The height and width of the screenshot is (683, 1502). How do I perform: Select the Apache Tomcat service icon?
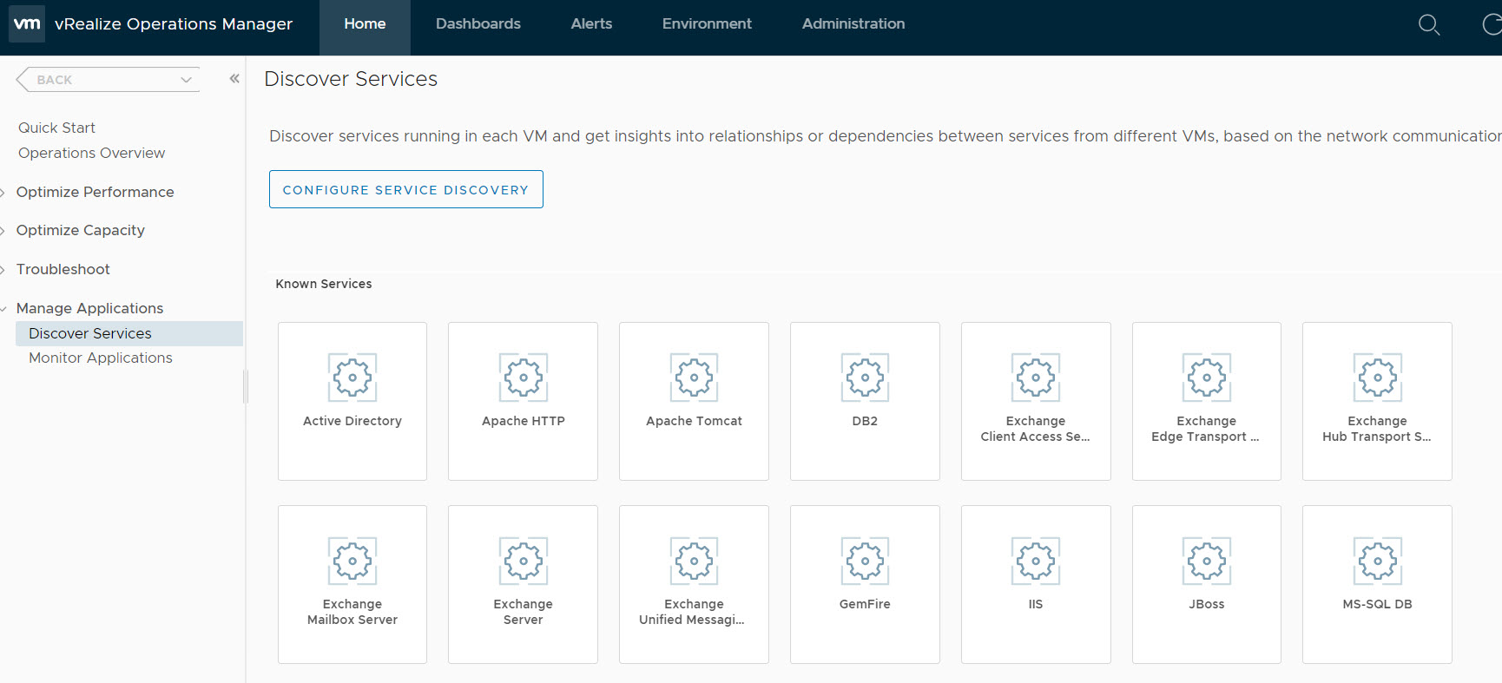point(694,378)
